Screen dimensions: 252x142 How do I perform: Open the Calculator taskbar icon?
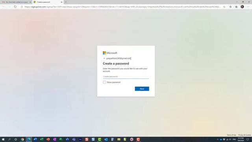point(113,139)
